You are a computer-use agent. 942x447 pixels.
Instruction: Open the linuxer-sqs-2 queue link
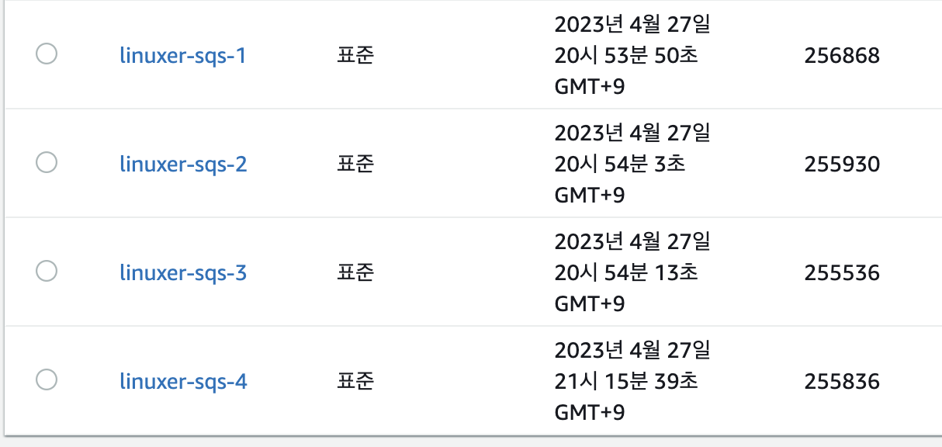pyautogui.click(x=183, y=165)
